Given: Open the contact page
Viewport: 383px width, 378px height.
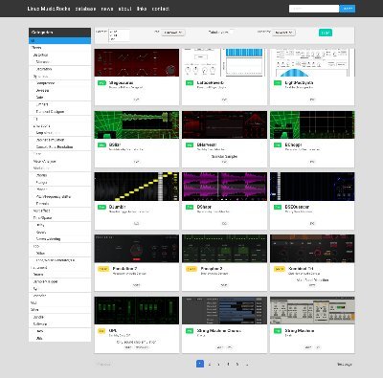Looking at the screenshot, I should (161, 9).
